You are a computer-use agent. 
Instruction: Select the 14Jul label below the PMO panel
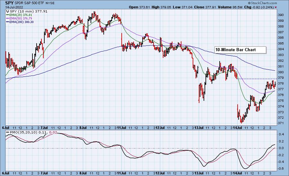point(238,173)
